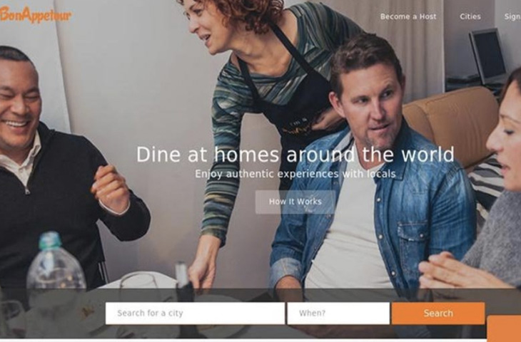Choose Become a Host in the header
Viewport: 521px width, 342px height.
point(408,16)
